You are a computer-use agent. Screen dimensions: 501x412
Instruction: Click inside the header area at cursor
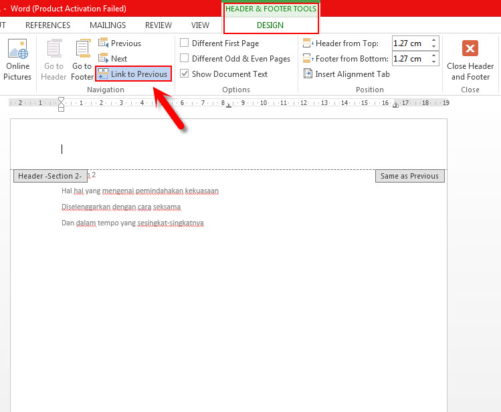[x=62, y=149]
